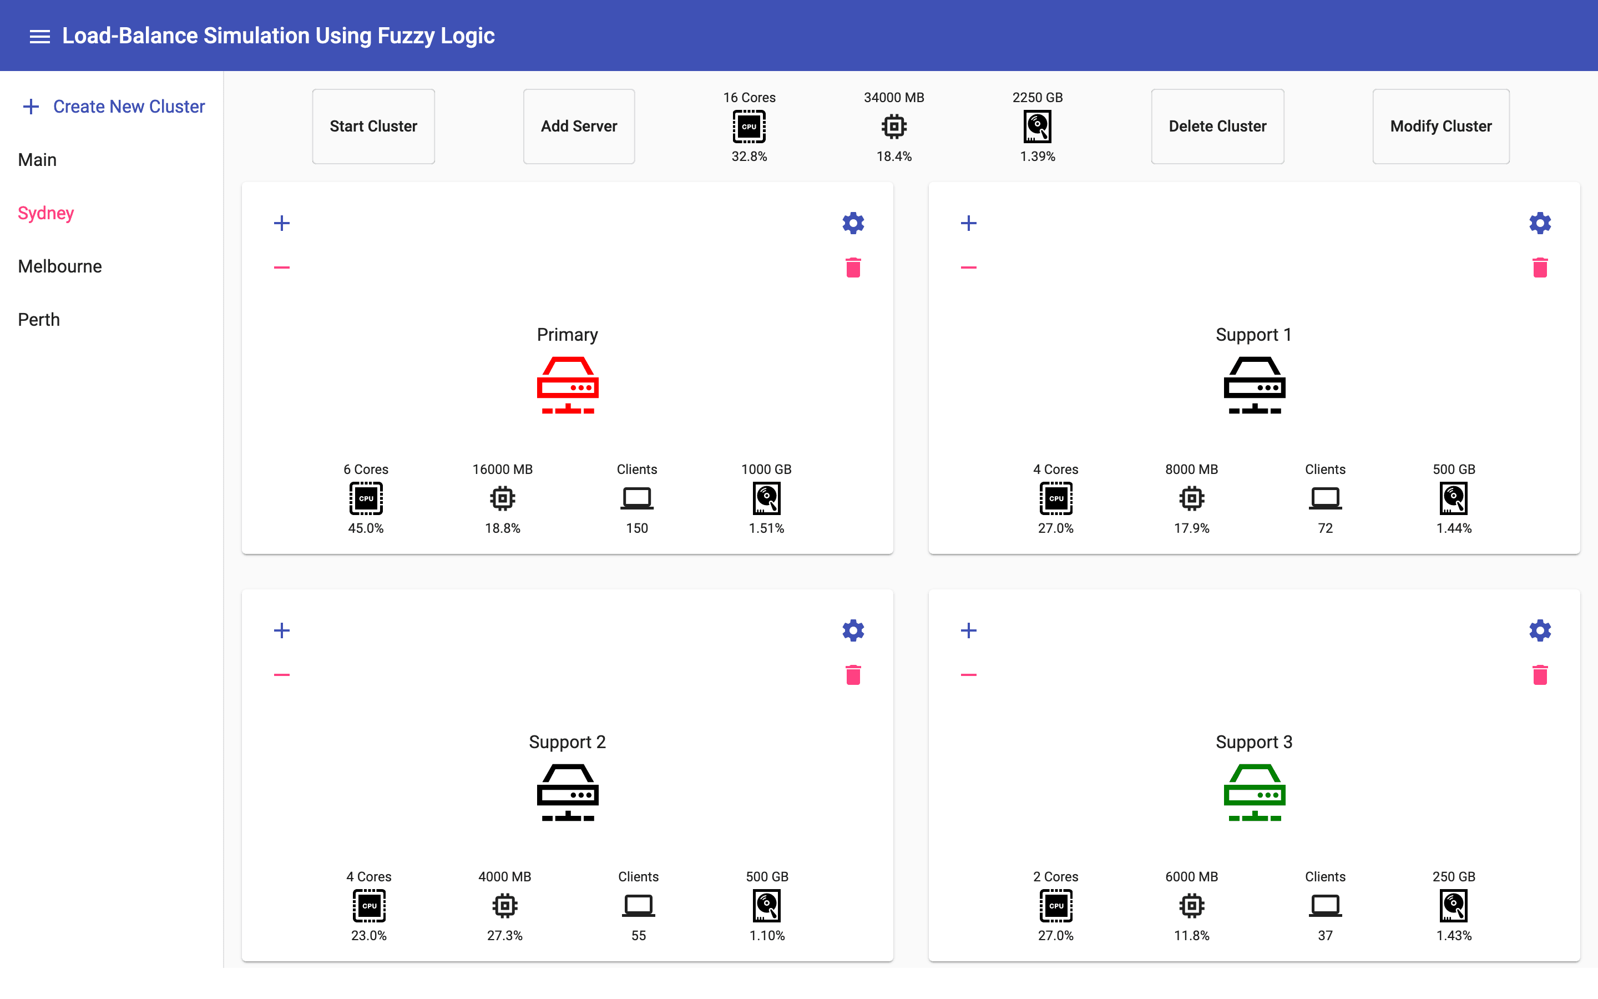Delete Support 2 server with trash icon
The width and height of the screenshot is (1598, 999).
click(852, 674)
